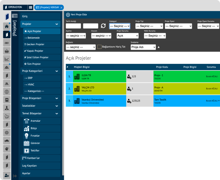Open the car icon in sidebar
Image resolution: width=220 pixels, height=180 pixels.
coord(7,141)
